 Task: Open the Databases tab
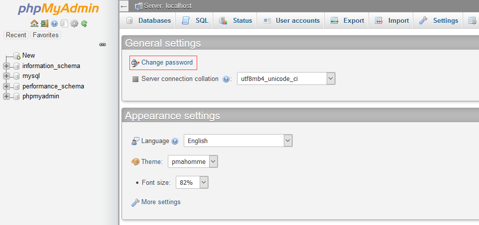click(148, 21)
